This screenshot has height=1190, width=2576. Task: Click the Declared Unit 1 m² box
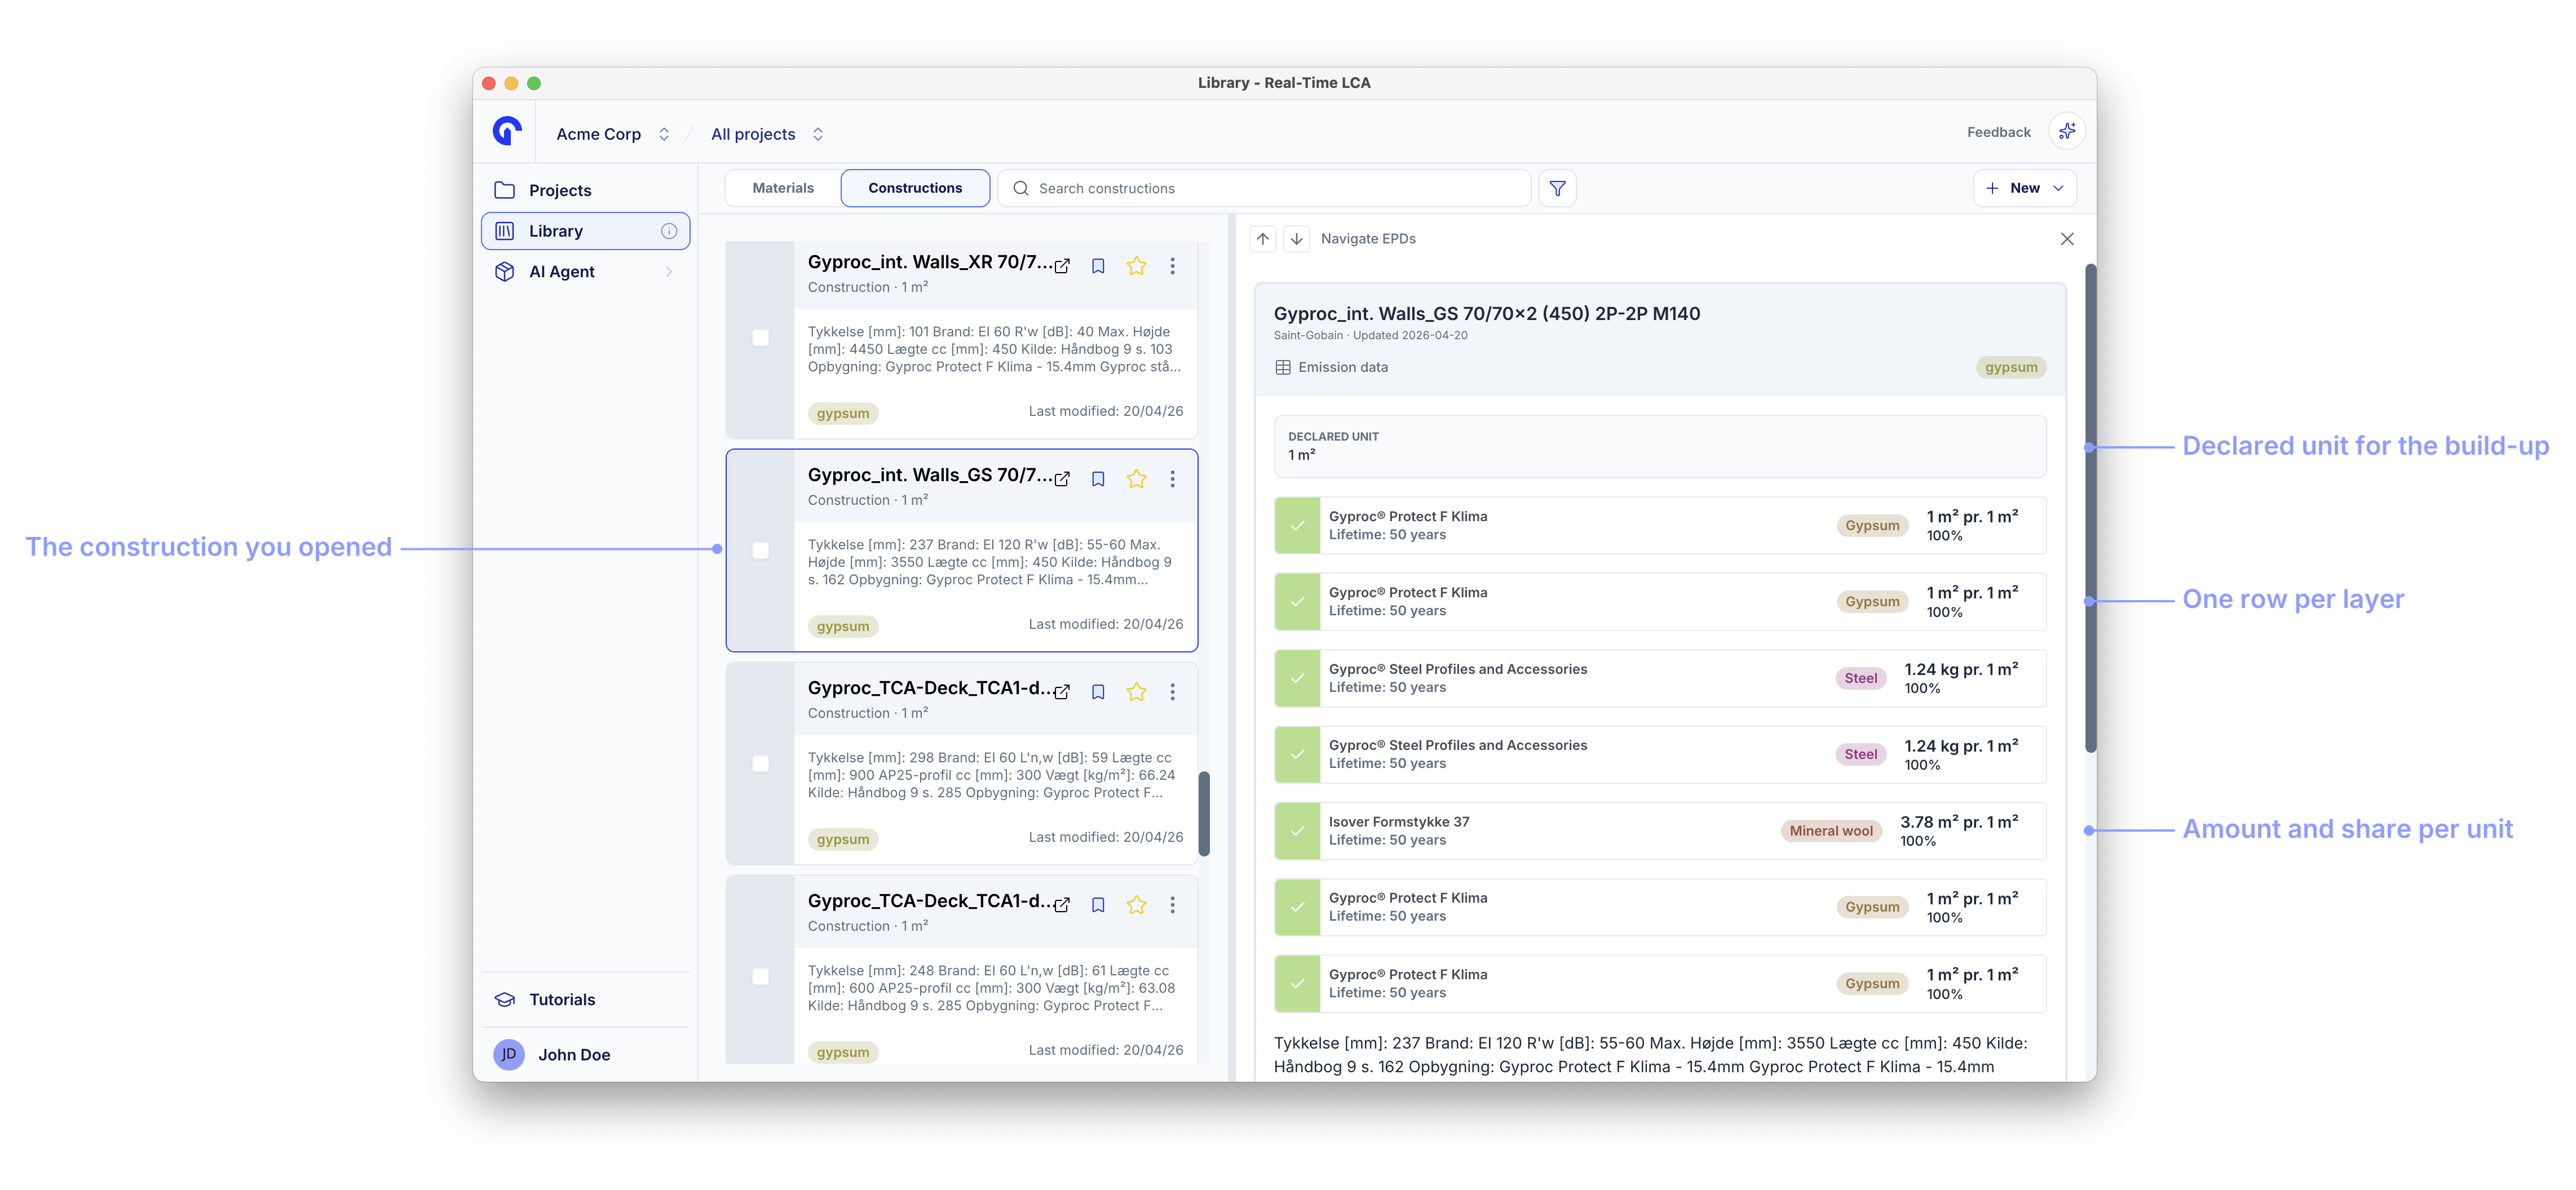(x=1659, y=447)
